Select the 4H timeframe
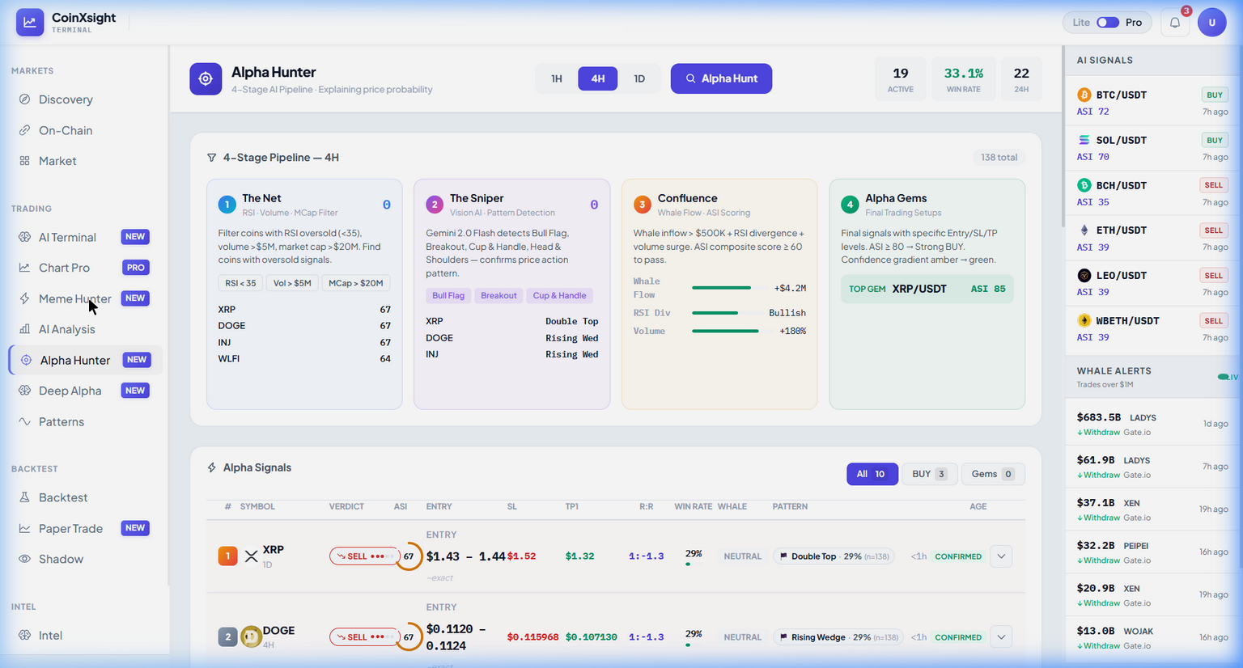Viewport: 1243px width, 668px height. pos(597,78)
